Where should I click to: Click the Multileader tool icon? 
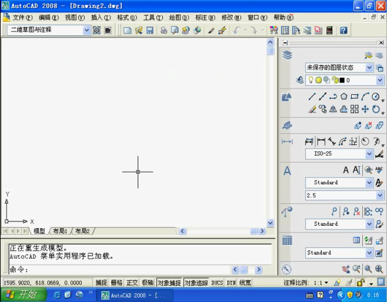[334, 211]
